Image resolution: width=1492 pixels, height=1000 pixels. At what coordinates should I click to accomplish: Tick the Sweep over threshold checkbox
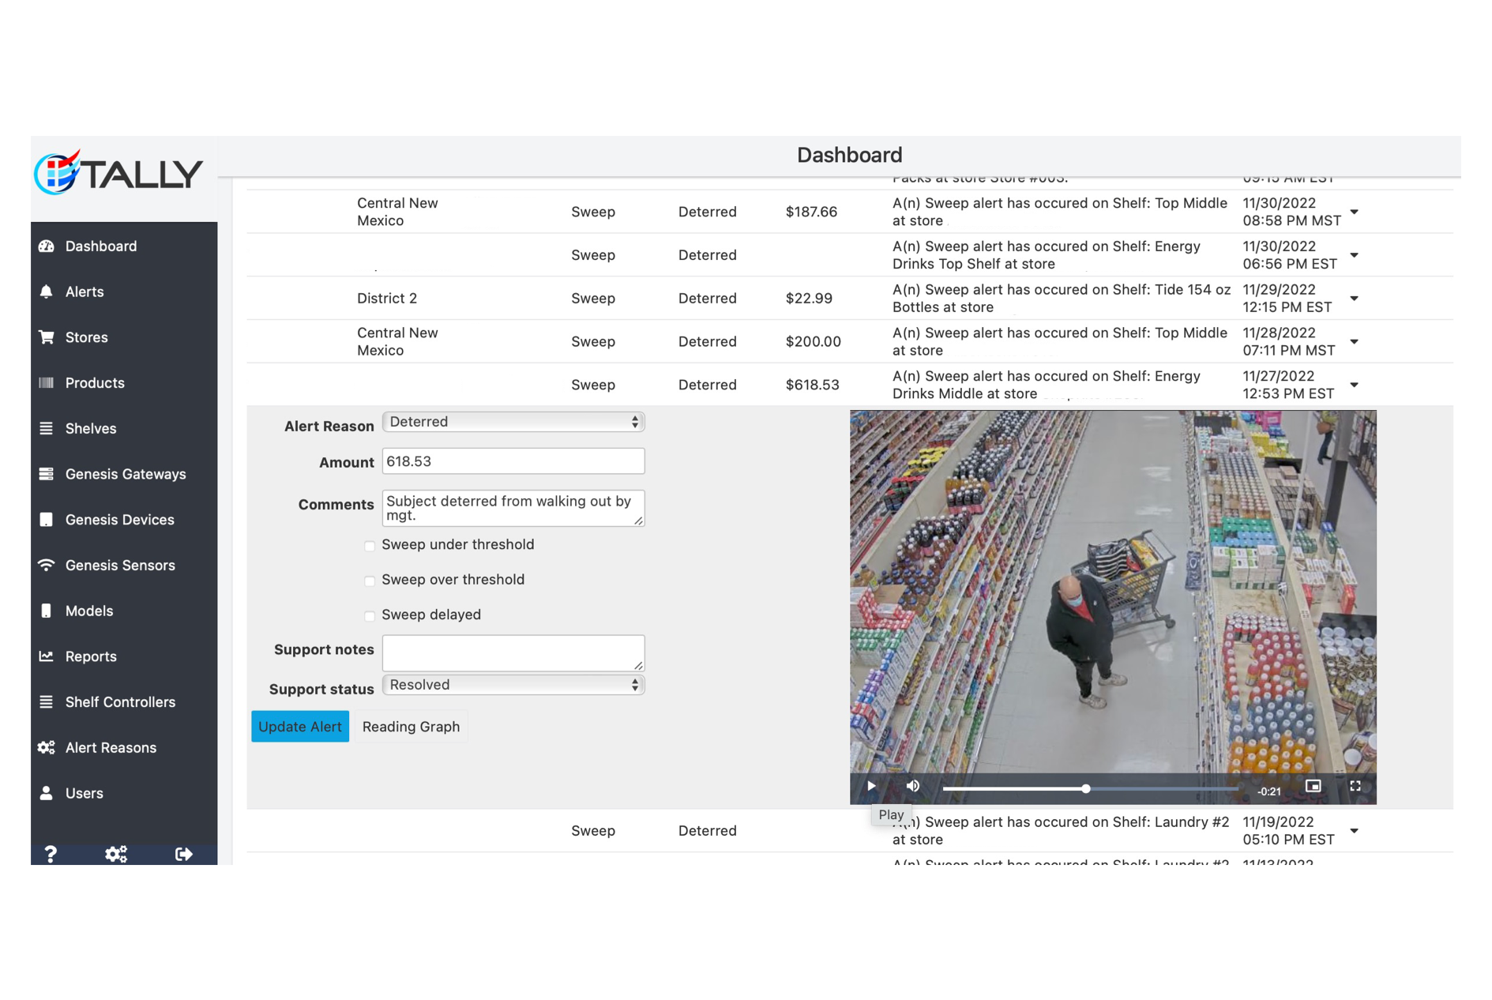click(370, 581)
